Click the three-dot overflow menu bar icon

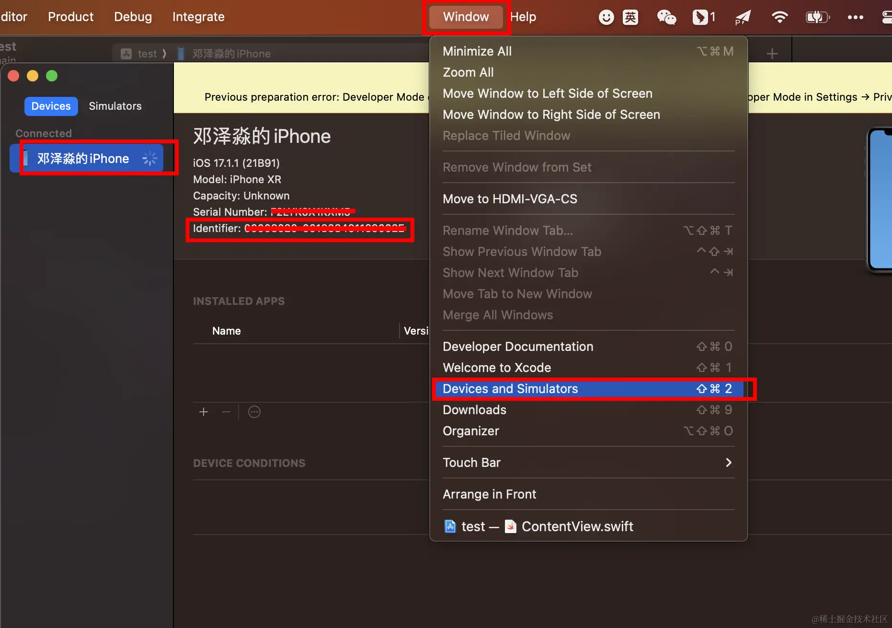click(x=855, y=17)
